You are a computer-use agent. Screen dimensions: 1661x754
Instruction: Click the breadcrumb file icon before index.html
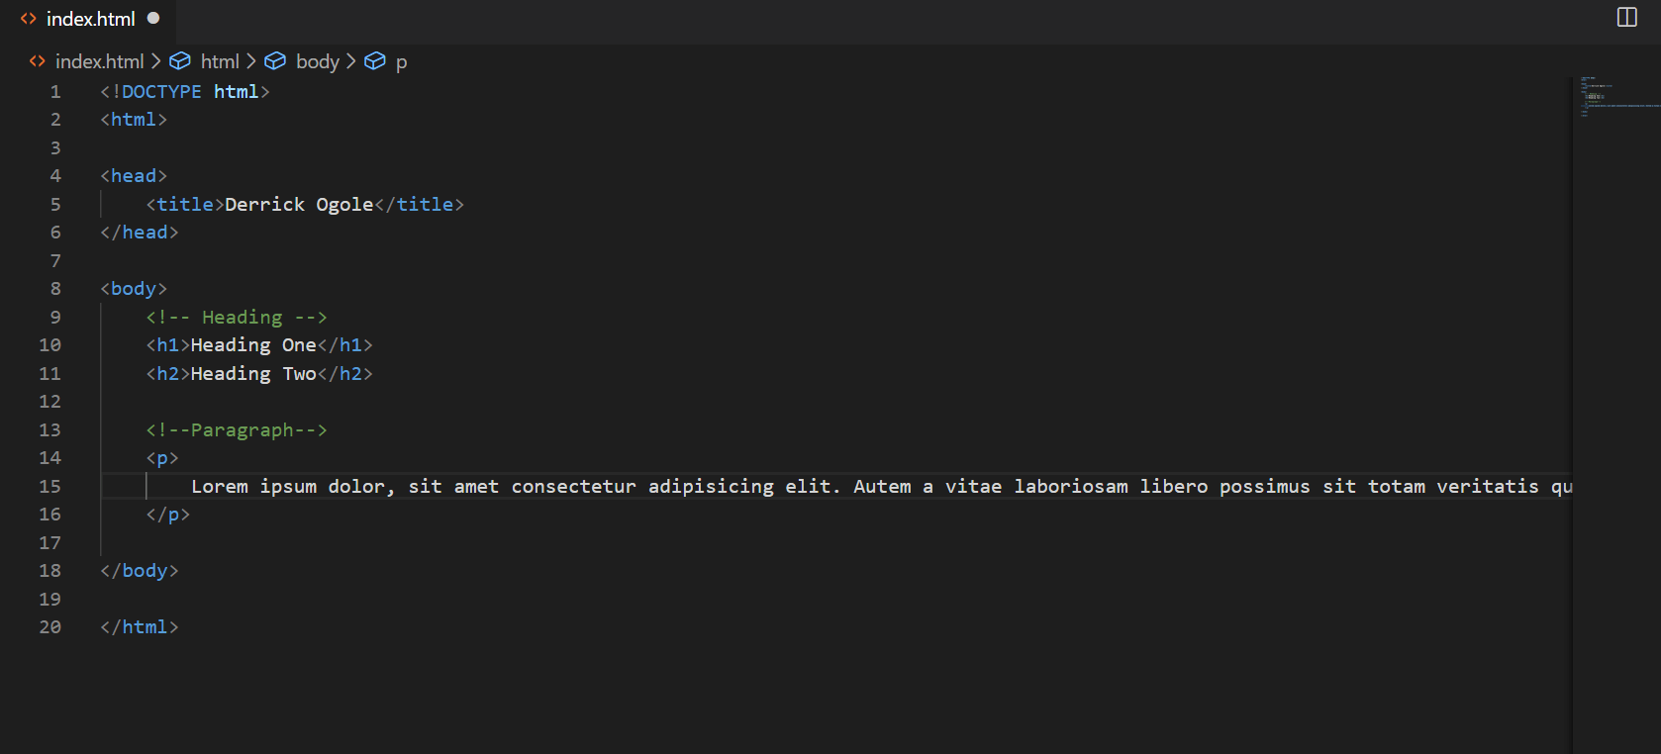coord(38,61)
